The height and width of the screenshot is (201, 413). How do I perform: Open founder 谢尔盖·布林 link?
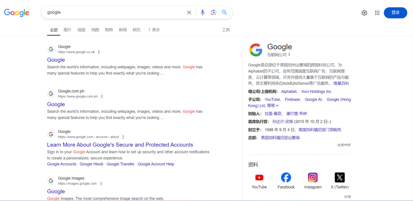click(297, 114)
